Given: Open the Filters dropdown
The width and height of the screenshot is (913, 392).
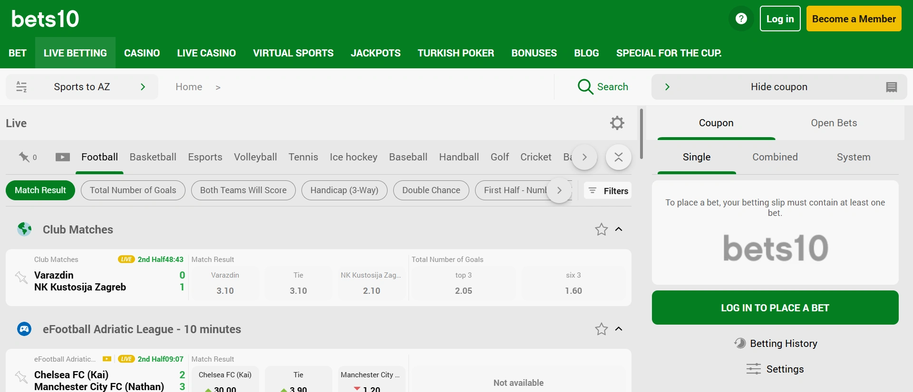Looking at the screenshot, I should pos(608,191).
